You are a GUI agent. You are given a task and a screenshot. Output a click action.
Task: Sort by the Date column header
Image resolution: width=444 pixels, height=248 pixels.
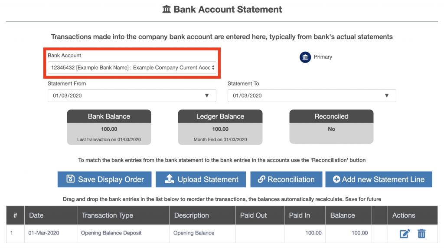[36, 215]
